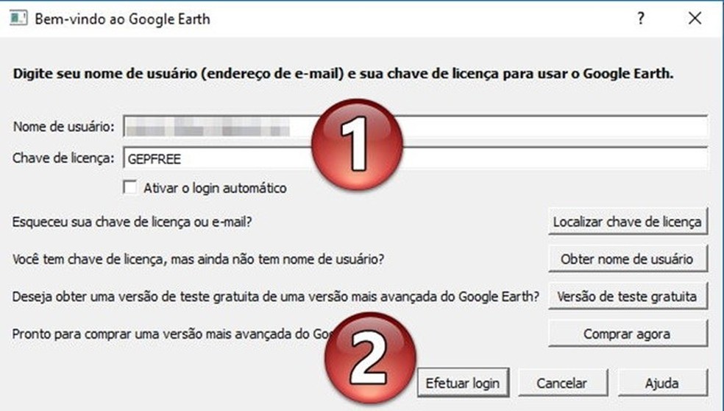Image resolution: width=724 pixels, height=411 pixels.
Task: Open the Versão de teste gratuita option
Action: tap(628, 296)
